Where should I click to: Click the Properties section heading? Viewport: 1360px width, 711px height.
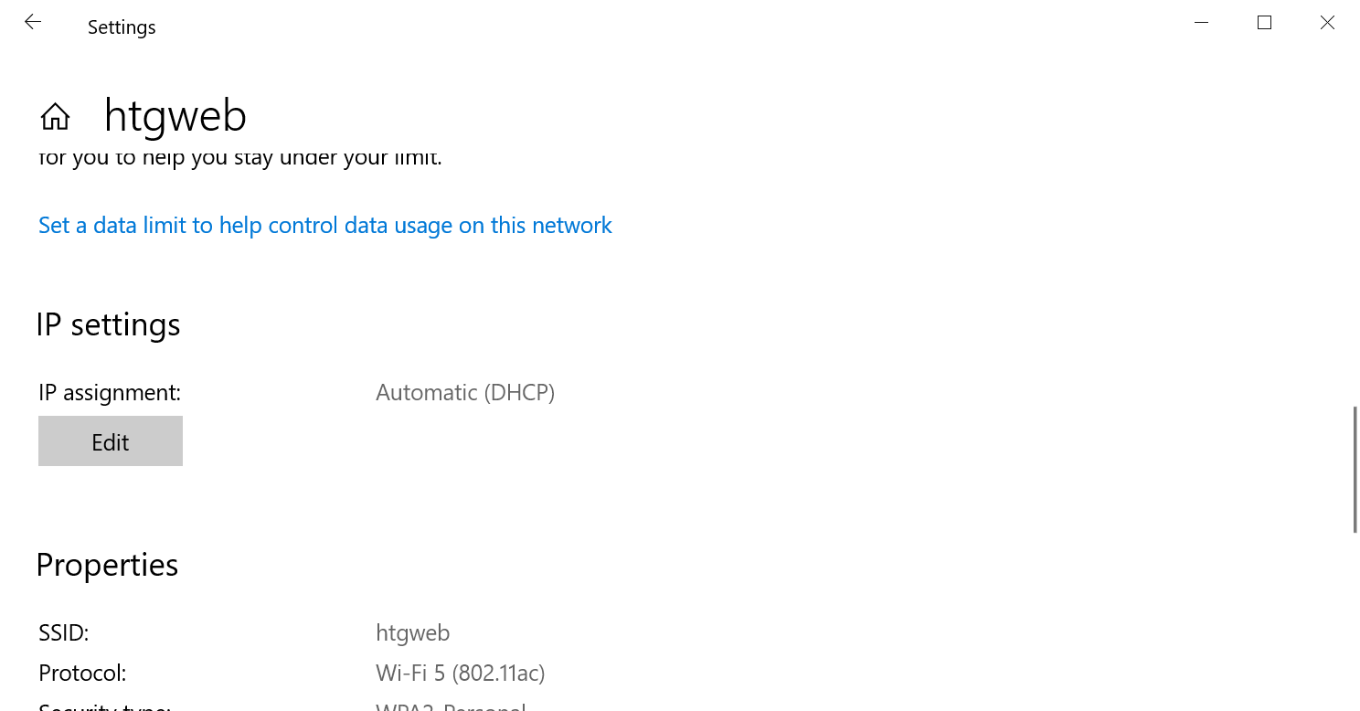point(107,565)
